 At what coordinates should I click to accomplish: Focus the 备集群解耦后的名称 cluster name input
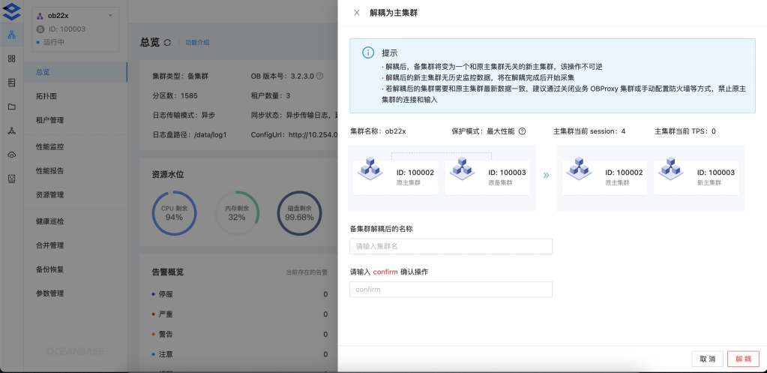451,246
